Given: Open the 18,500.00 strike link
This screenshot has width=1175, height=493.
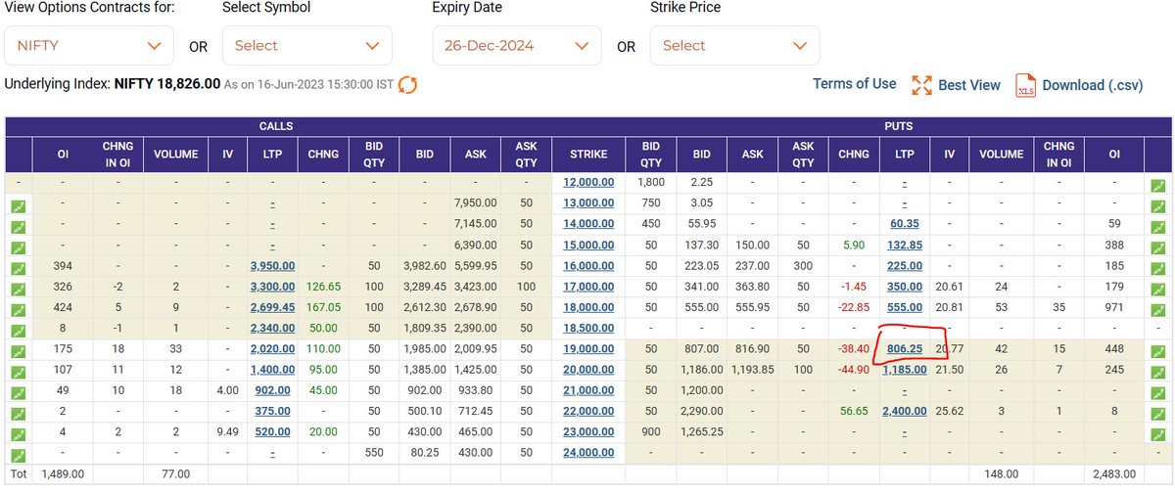Looking at the screenshot, I should pos(588,329).
